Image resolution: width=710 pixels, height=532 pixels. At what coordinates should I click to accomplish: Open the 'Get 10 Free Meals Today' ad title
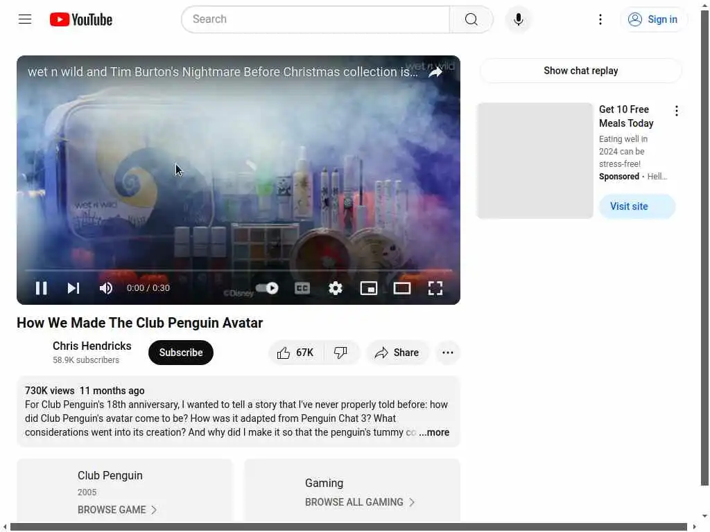[626, 116]
